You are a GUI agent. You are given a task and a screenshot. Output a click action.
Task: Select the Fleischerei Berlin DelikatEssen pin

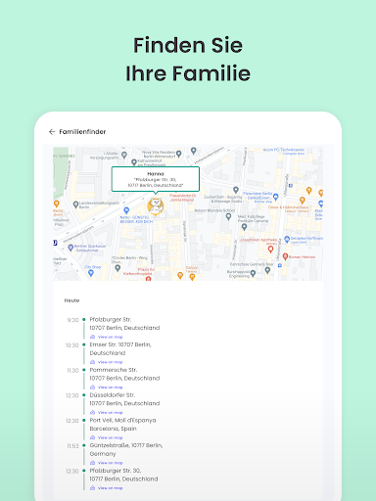click(275, 197)
